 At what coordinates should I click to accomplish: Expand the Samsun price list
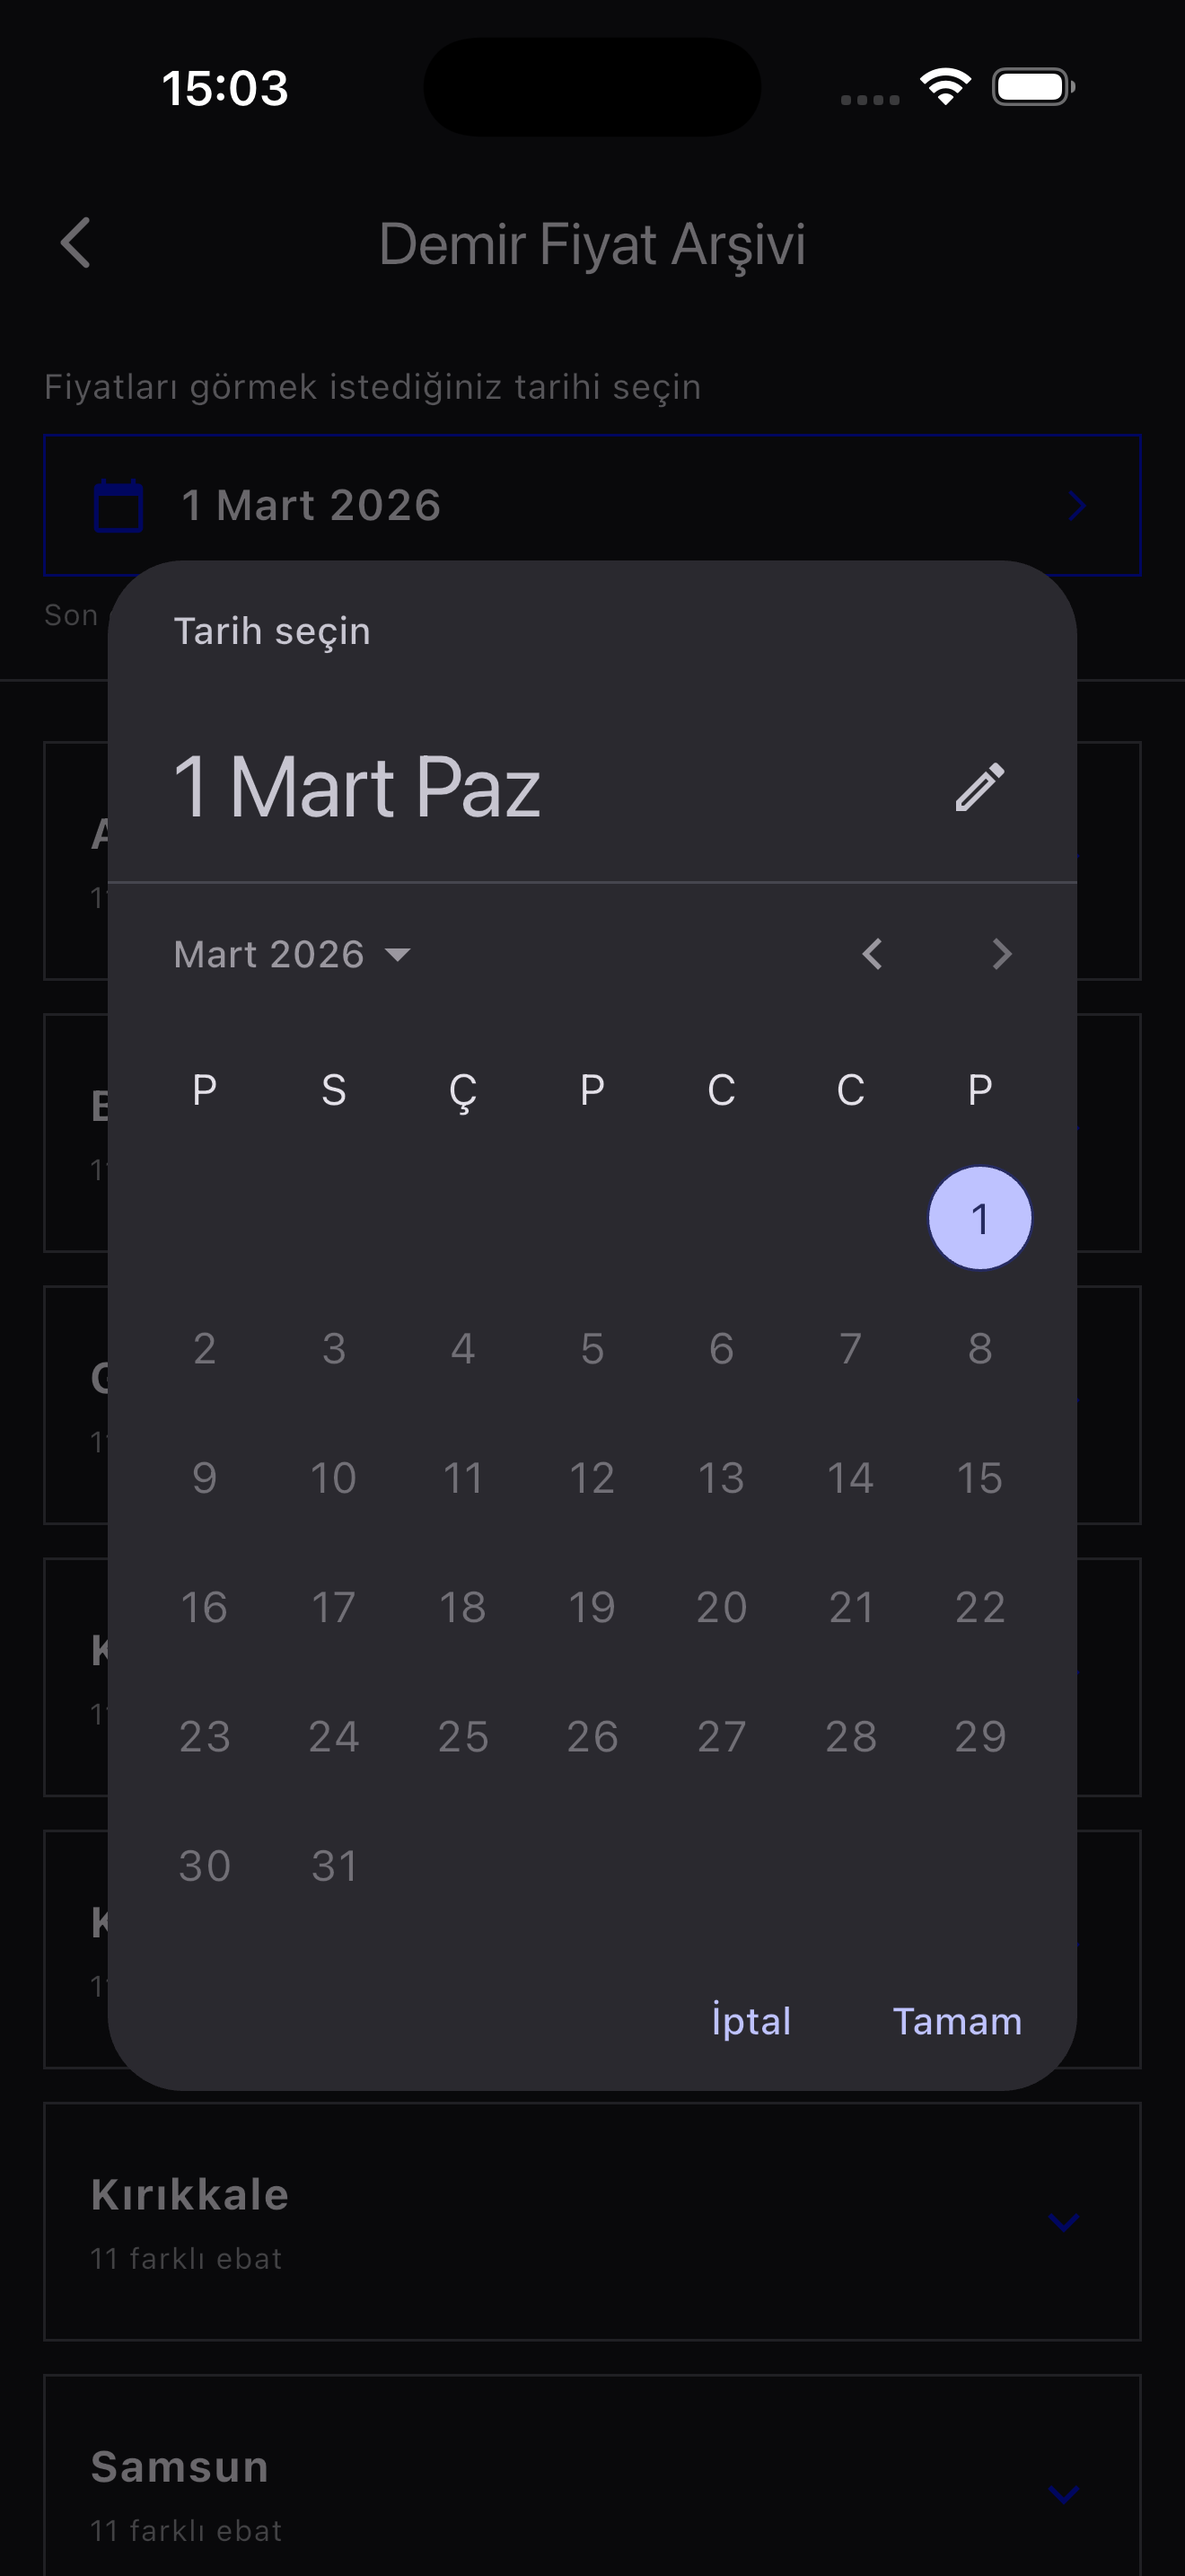(1063, 2494)
